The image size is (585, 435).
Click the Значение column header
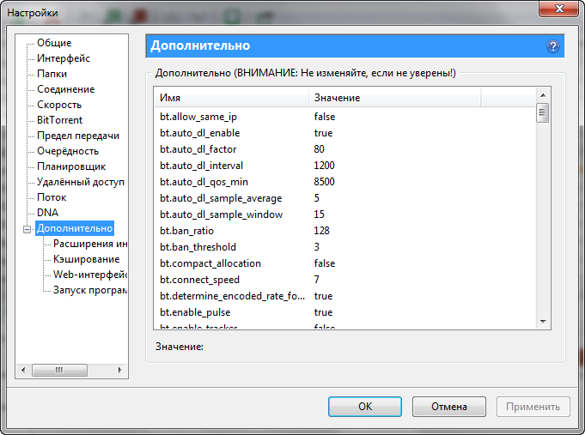pos(393,98)
